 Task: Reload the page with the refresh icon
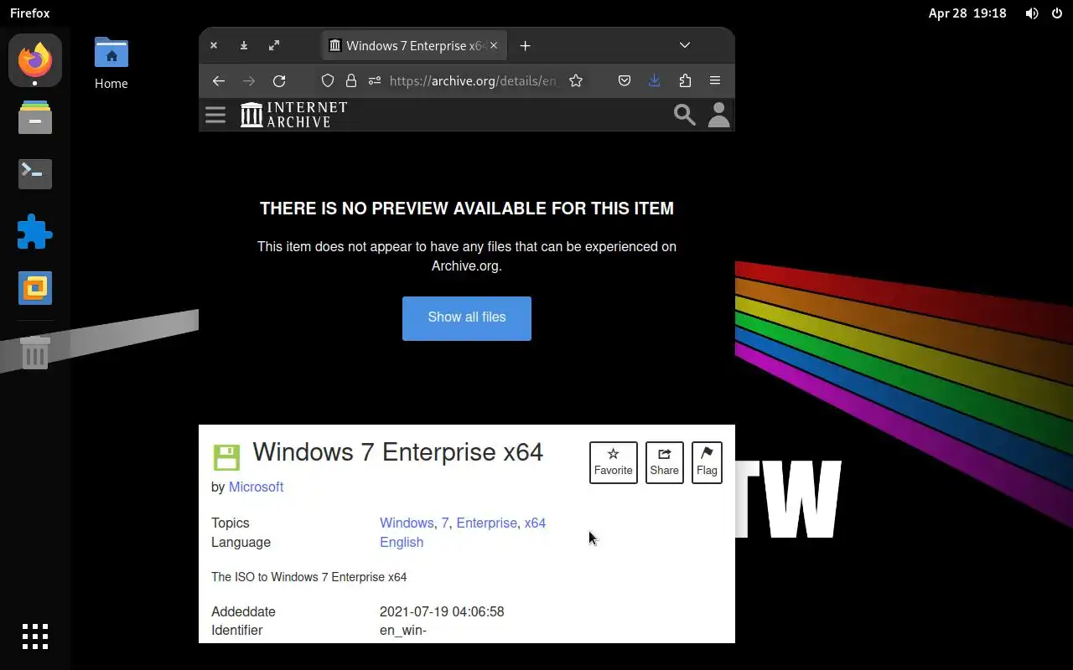point(279,80)
